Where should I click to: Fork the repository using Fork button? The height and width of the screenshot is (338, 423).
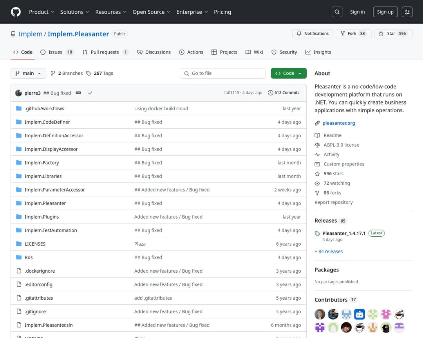[x=353, y=33]
